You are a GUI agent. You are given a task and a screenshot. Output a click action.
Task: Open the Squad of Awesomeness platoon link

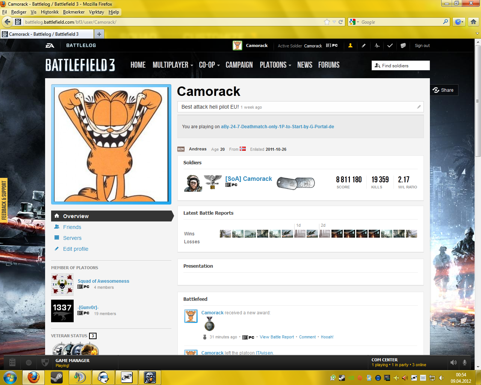103,281
